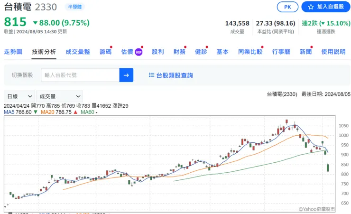The height and width of the screenshot is (214, 351).
Task: Focus the 輸入台股代號 input field
Action: (80, 75)
